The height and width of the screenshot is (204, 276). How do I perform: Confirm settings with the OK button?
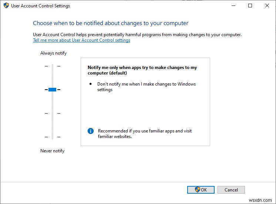[x=201, y=190]
